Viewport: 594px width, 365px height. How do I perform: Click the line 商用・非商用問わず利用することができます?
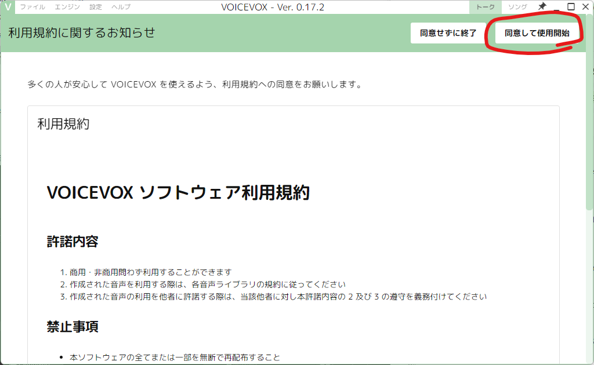150,272
